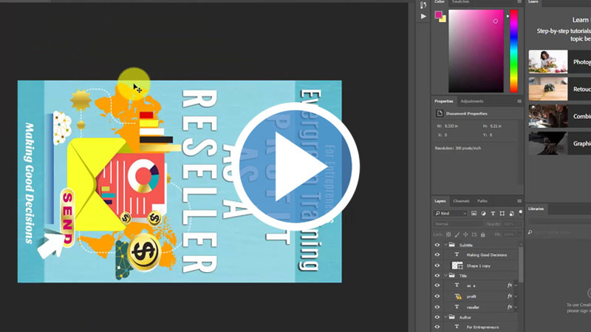
Task: Open the Paths tab
Action: point(482,201)
